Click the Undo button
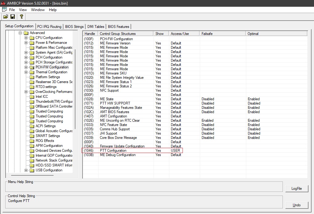 pos(296,205)
